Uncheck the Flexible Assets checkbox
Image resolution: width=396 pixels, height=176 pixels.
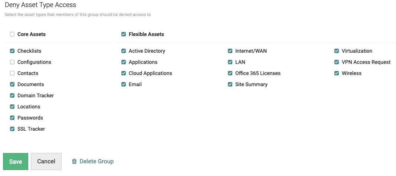(x=124, y=34)
